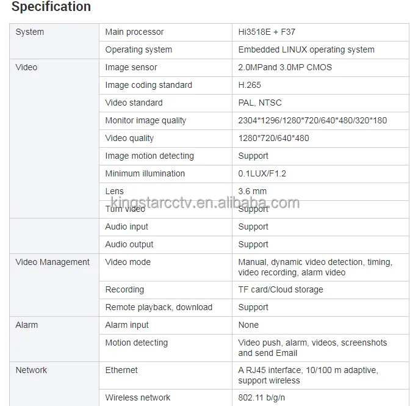The image size is (410, 406).
Task: Click the Main processor row label
Action: (x=134, y=32)
